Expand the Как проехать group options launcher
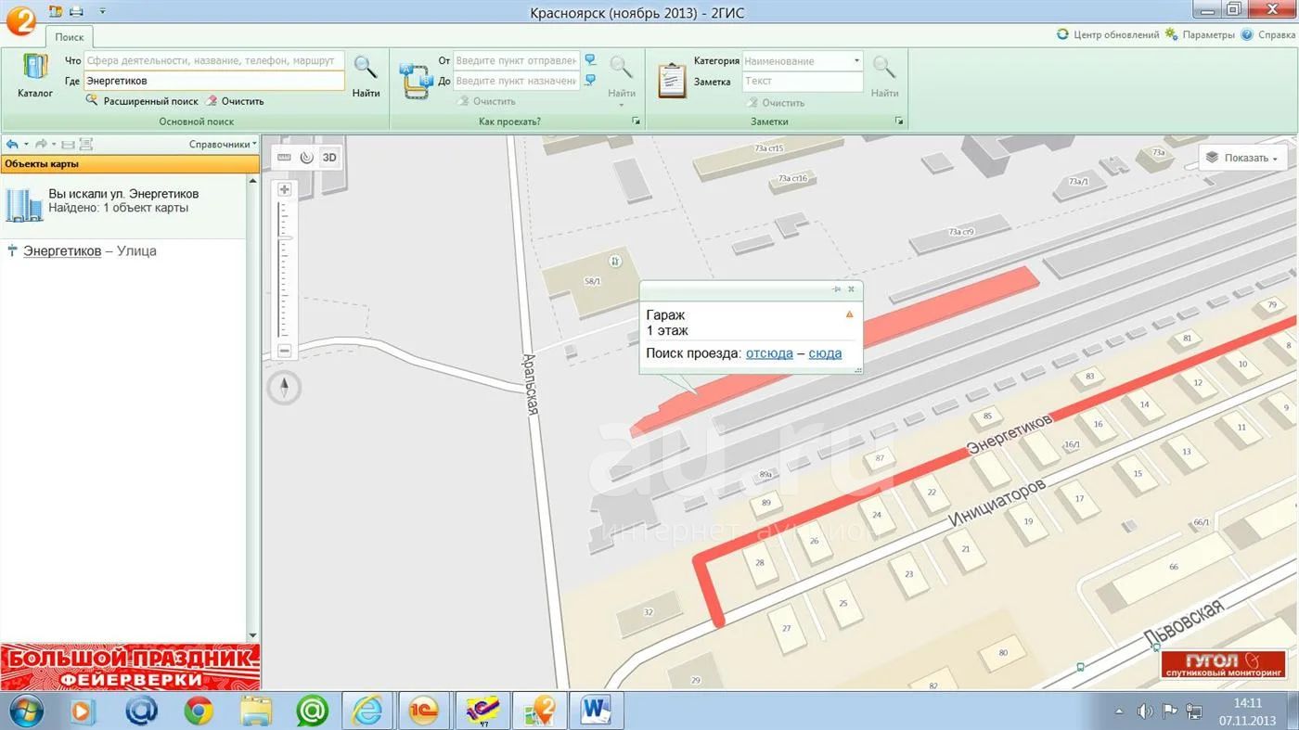 click(637, 122)
